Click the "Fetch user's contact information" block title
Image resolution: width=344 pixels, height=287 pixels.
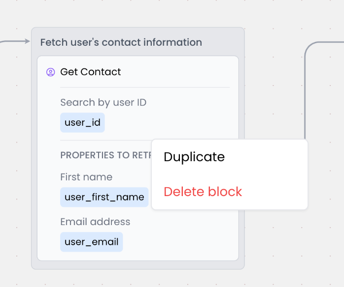[x=121, y=42]
